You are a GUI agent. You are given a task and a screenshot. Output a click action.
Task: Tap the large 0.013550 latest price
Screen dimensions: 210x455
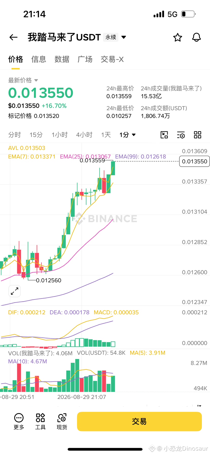click(x=41, y=93)
